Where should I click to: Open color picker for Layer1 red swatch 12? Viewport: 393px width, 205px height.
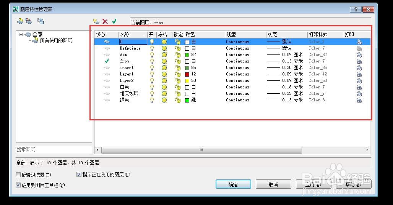click(187, 74)
